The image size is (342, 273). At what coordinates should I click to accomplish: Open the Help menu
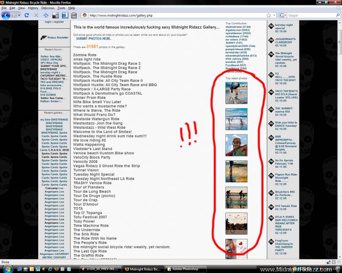[71, 8]
